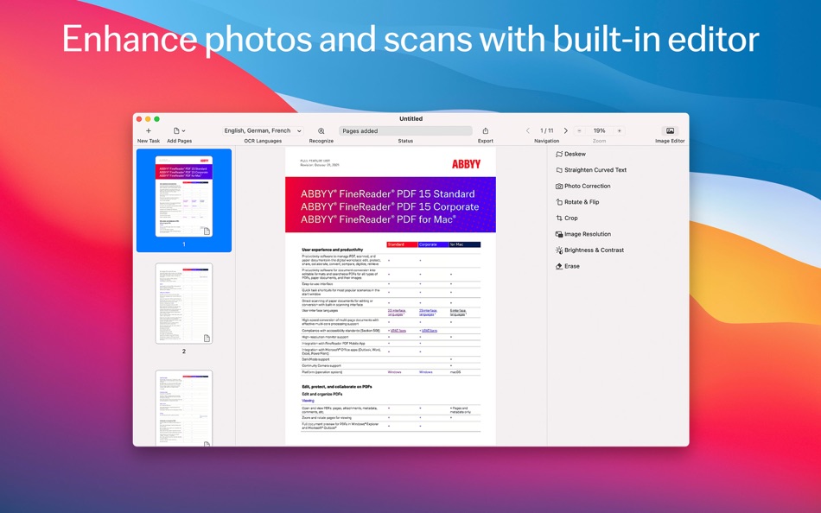Screen dimensions: 821x513
Task: Click the page number field 1 / 11
Action: tap(547, 131)
